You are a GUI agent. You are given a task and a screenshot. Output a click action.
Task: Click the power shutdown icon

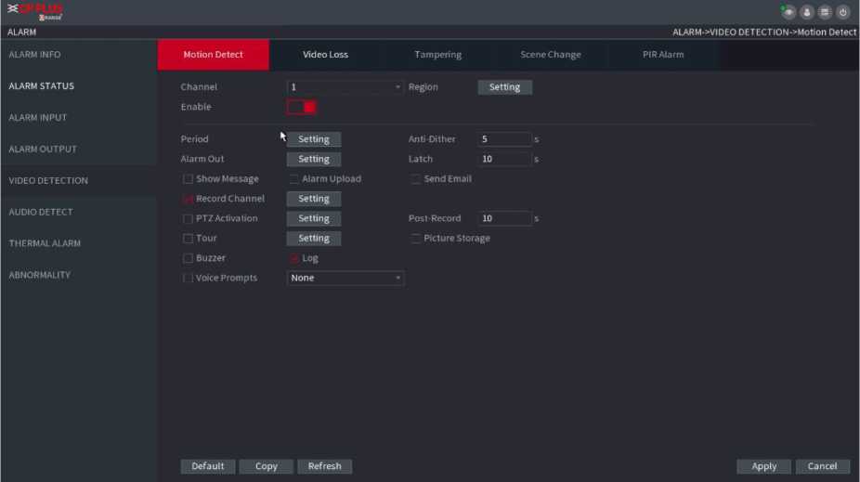tap(843, 12)
